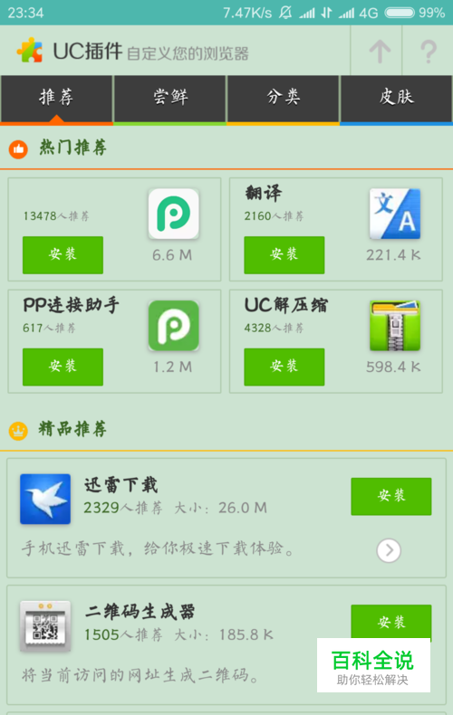The height and width of the screenshot is (715, 453).
Task: Tap the orange thumbs-up 热门推荐 icon
Action: (18, 148)
